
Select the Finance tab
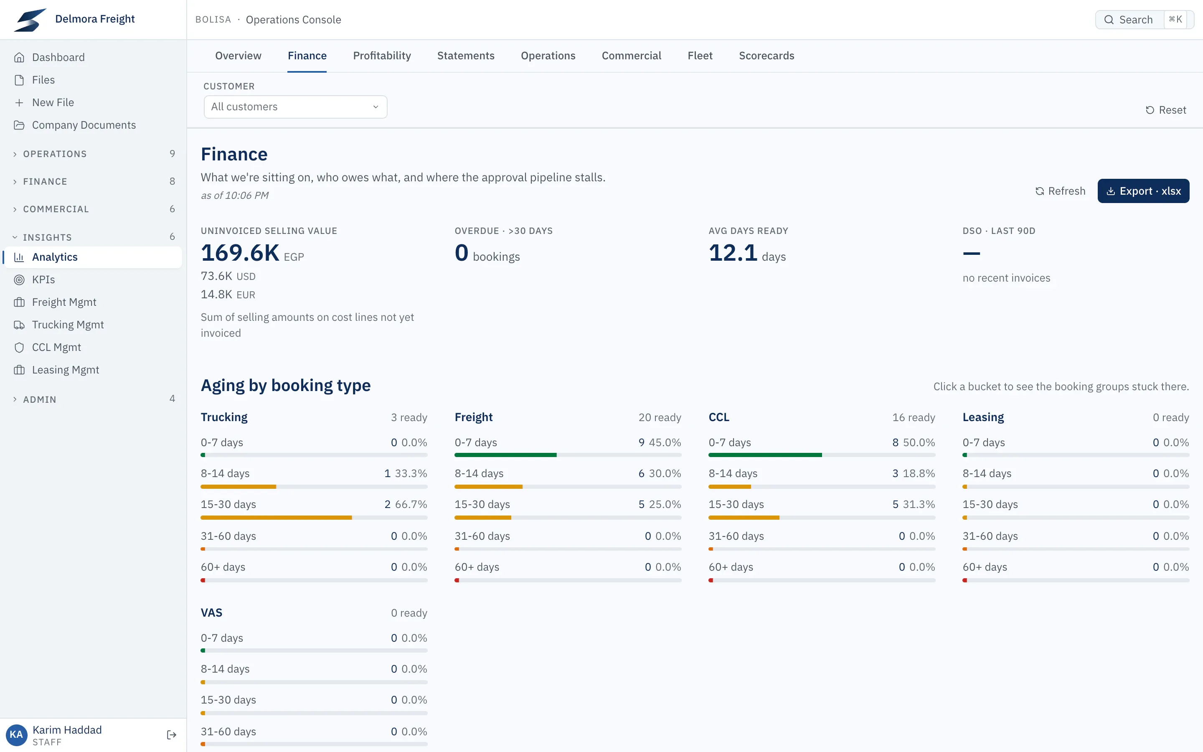pyautogui.click(x=307, y=56)
